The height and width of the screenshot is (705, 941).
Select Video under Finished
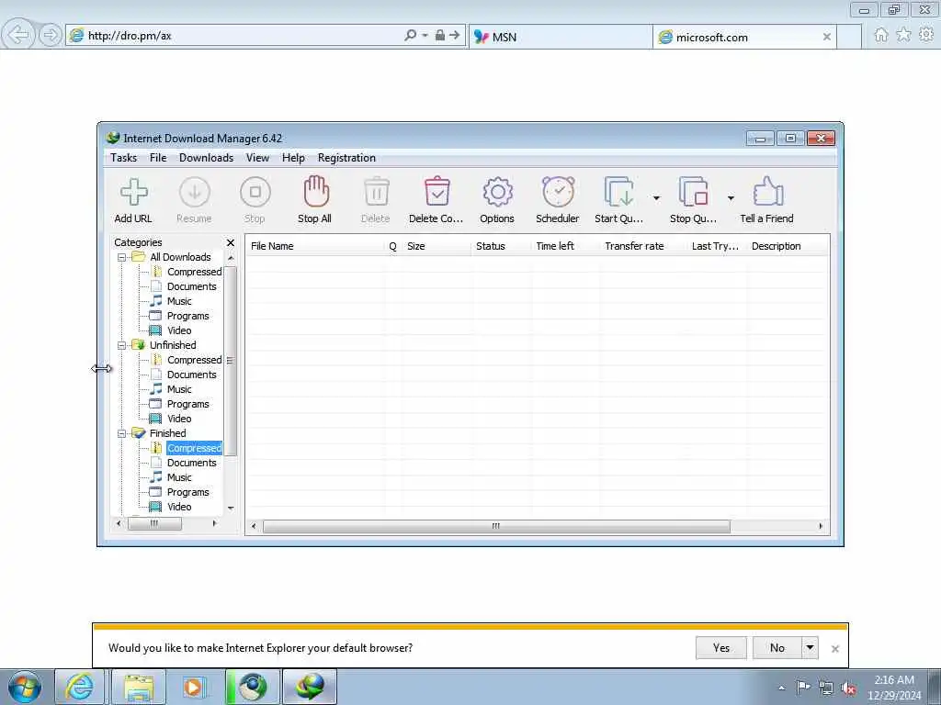[179, 507]
